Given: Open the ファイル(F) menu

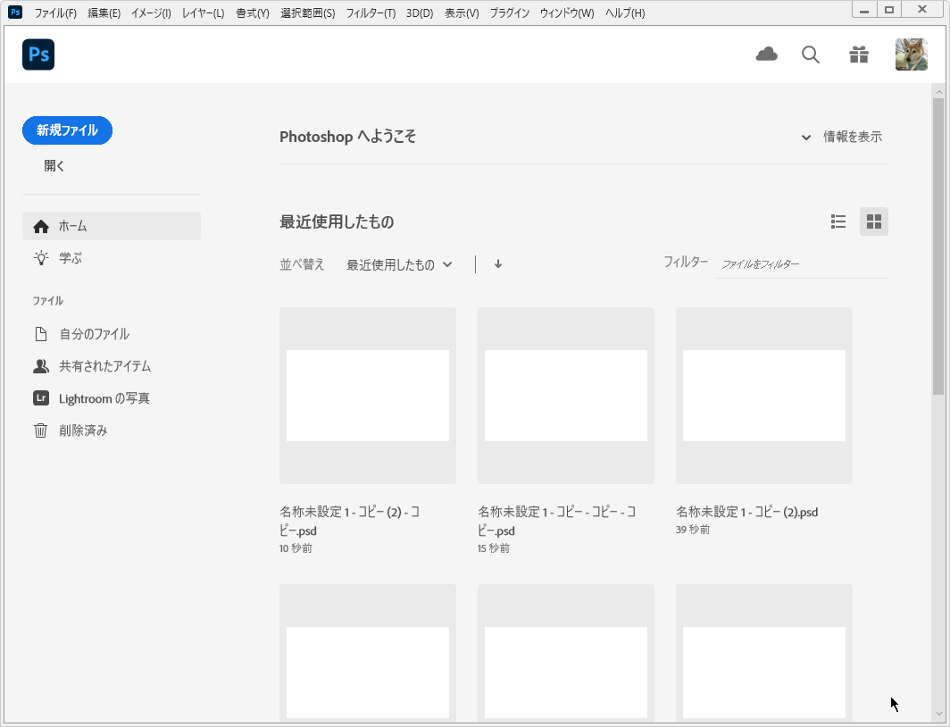Looking at the screenshot, I should coord(56,13).
